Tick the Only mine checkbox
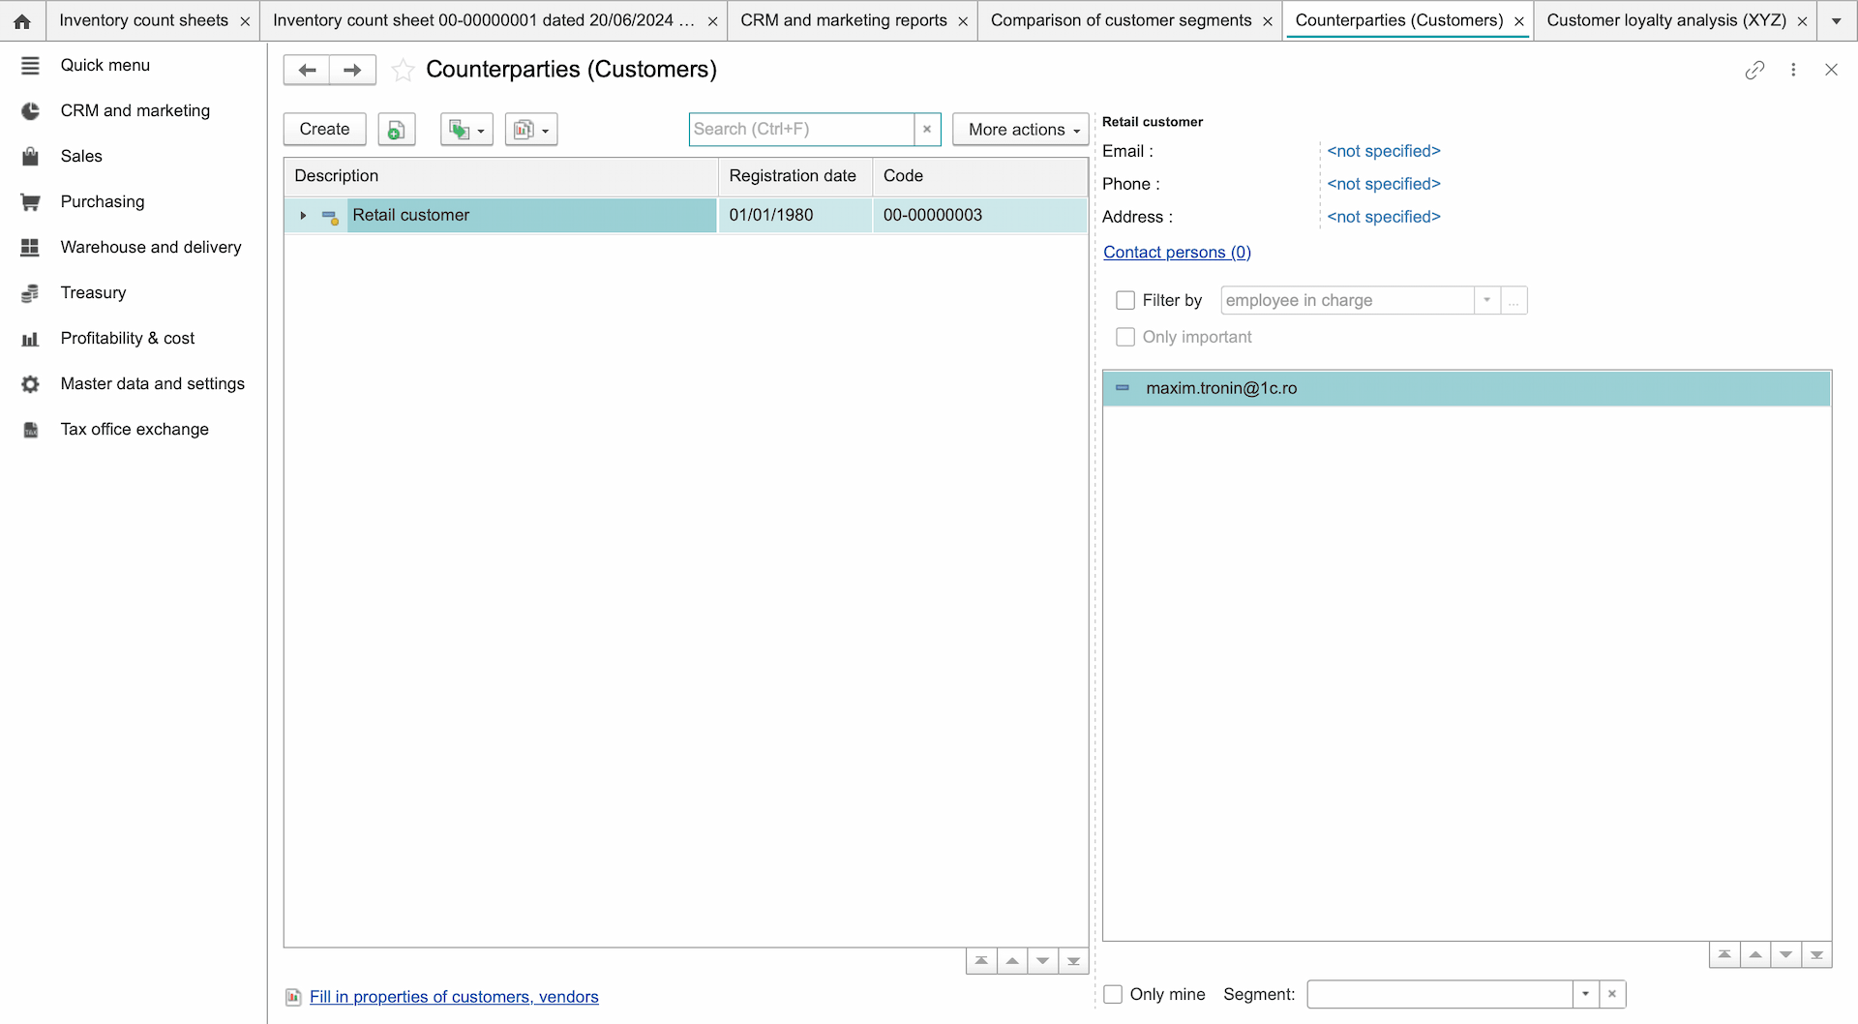1858x1024 pixels. [1113, 994]
